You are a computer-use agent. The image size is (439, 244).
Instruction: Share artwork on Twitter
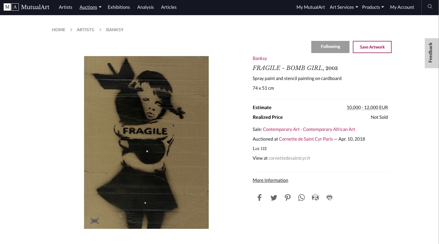coord(274,198)
